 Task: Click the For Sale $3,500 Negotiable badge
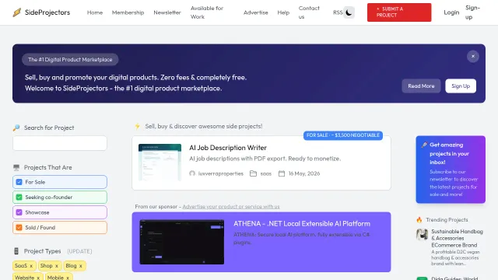(343, 135)
